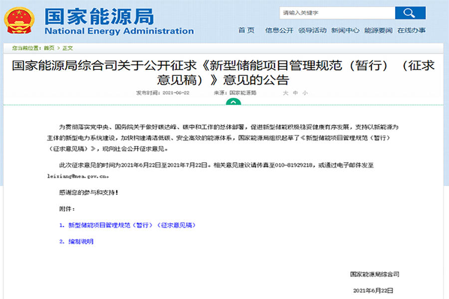The image size is (449, 299).
Task: Click the National Energy Administration English title
Action: tap(119, 31)
